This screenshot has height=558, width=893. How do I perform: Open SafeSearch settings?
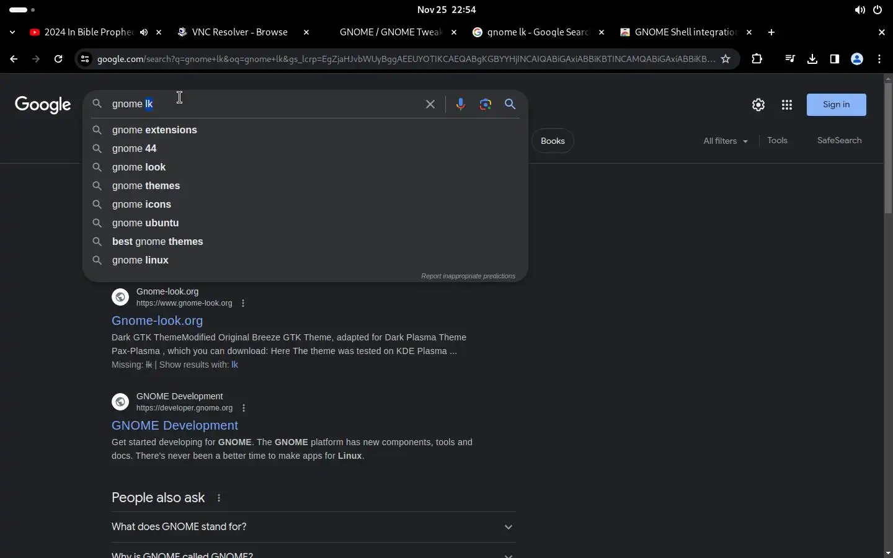click(840, 141)
